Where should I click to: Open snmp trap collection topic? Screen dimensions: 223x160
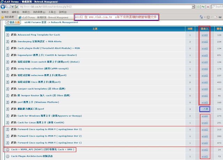tap(43, 69)
